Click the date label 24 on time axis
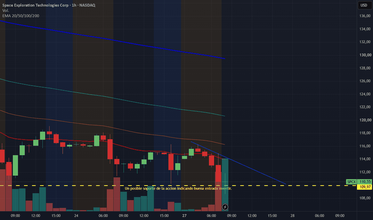The image size is (373, 220). (x=76, y=216)
